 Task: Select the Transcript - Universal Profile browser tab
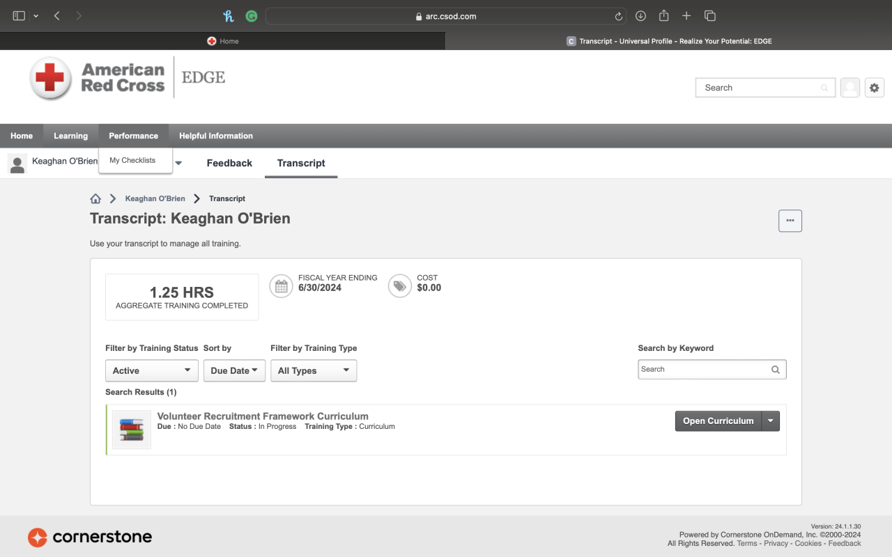click(669, 41)
